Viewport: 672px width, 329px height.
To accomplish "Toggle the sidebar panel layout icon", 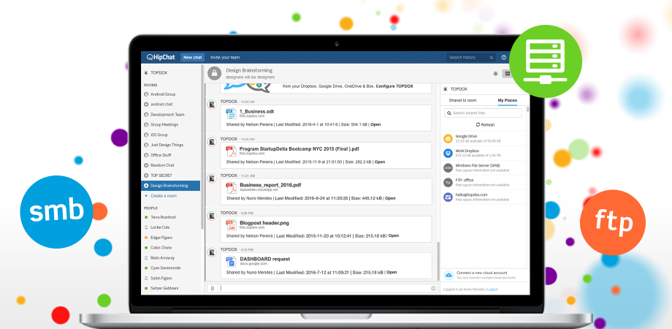I will (507, 74).
